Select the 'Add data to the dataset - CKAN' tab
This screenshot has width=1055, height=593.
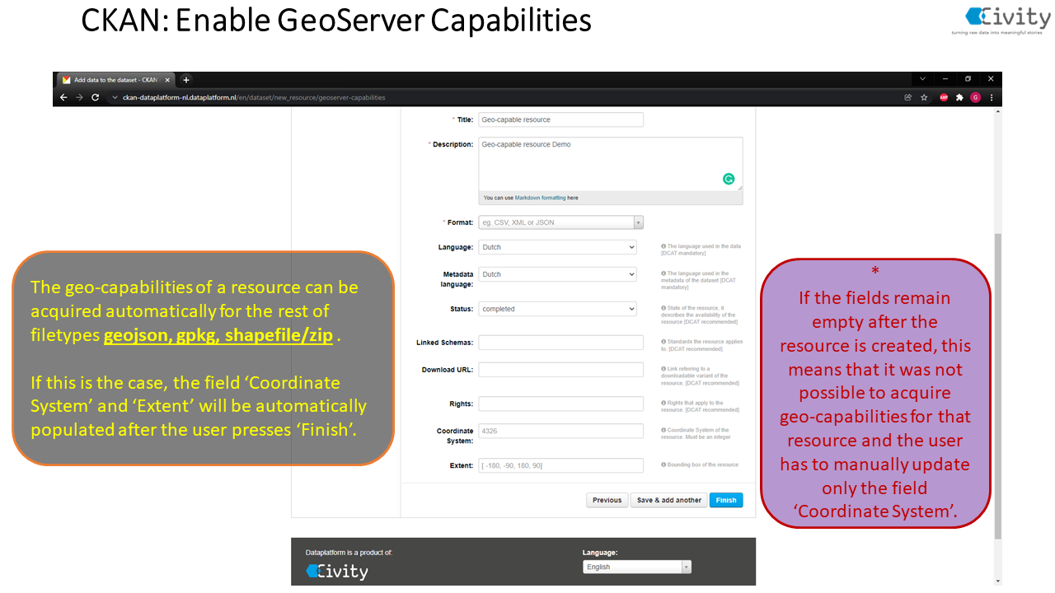coord(116,80)
